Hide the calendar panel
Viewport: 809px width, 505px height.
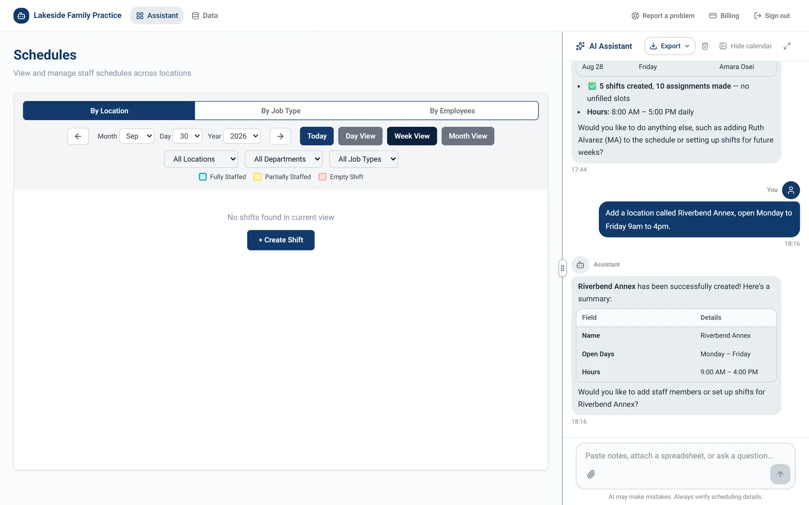coord(746,46)
